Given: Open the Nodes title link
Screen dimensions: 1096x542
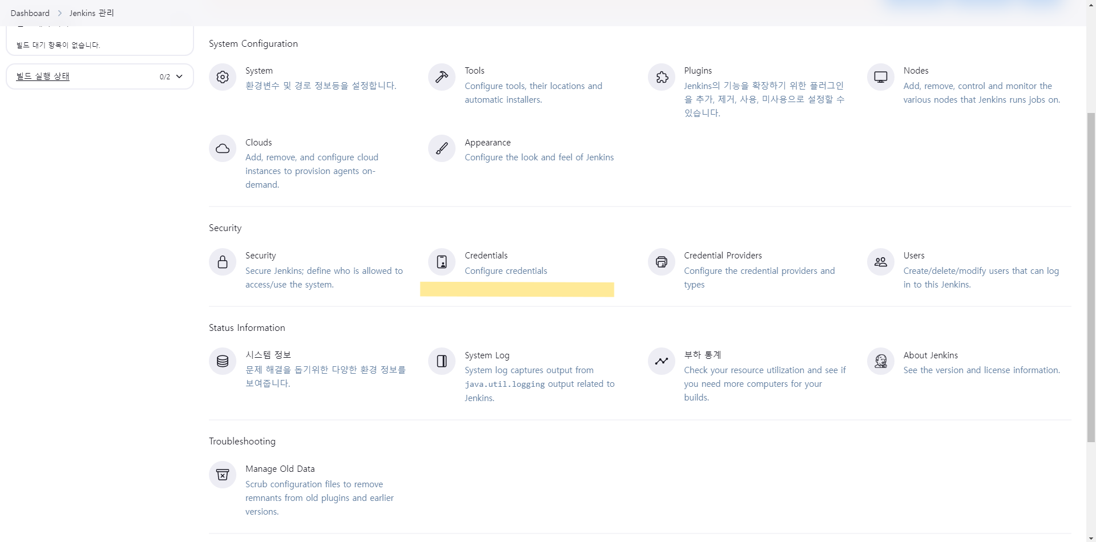Looking at the screenshot, I should 916,71.
